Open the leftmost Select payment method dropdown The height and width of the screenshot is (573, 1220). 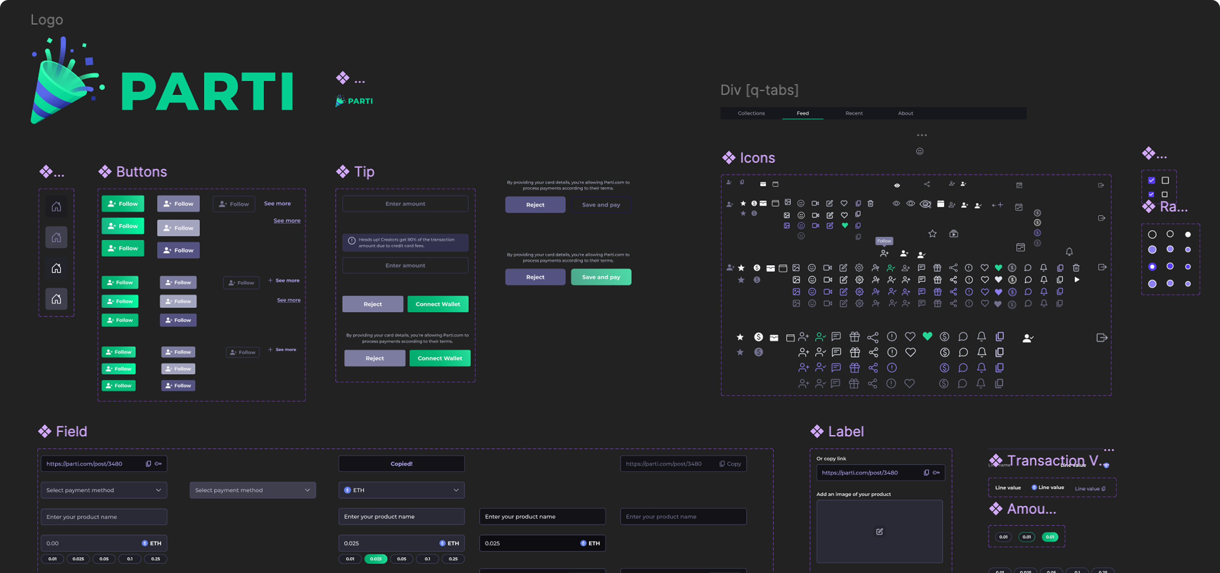pos(104,490)
